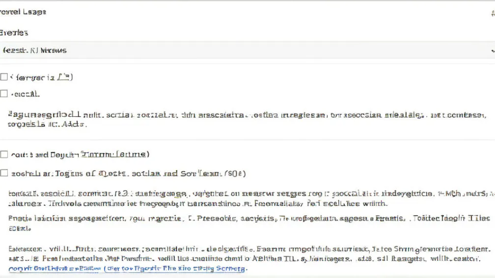The image size is (495, 278).
Task: Click the middle paragraph in the lower section
Action: coord(246,222)
